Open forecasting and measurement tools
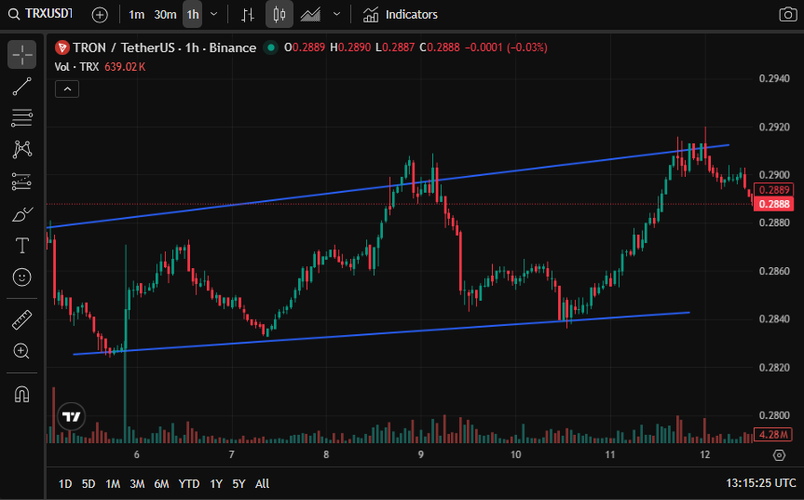804x500 pixels. pos(21,182)
